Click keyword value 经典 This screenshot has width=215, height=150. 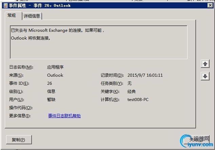[x=131, y=92]
